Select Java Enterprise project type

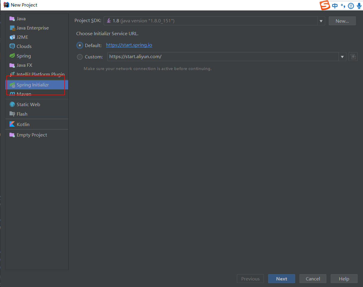(x=37, y=28)
